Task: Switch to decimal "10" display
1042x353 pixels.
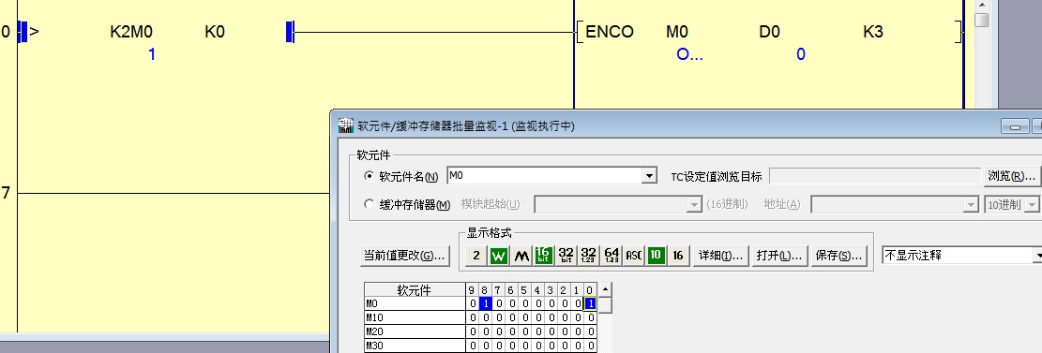Action: tap(656, 256)
